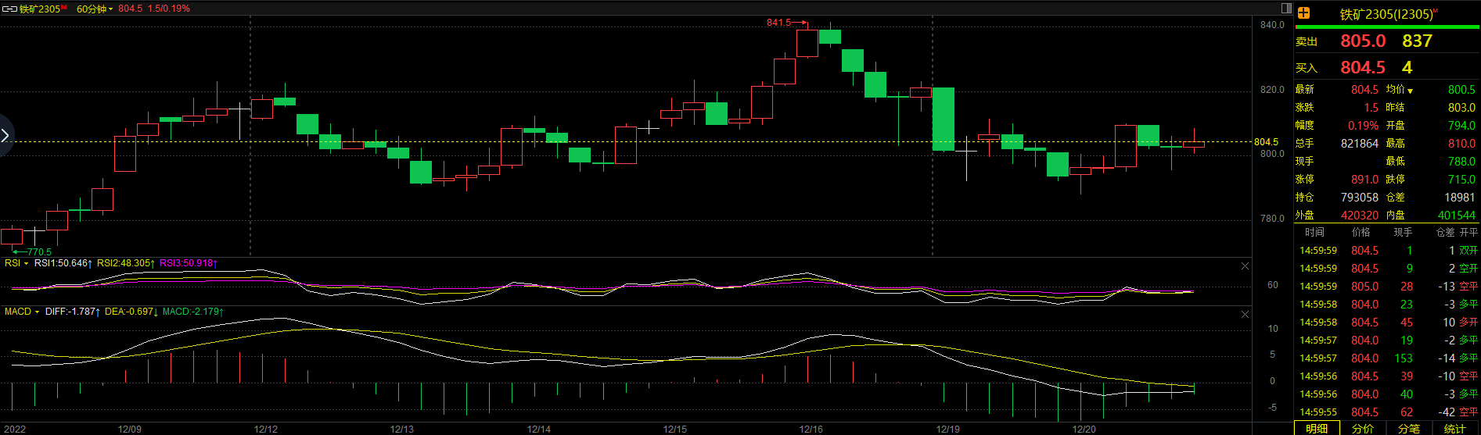Image resolution: width=1481 pixels, height=435 pixels.
Task: Switch to the 分价 tab
Action: 1363,428
